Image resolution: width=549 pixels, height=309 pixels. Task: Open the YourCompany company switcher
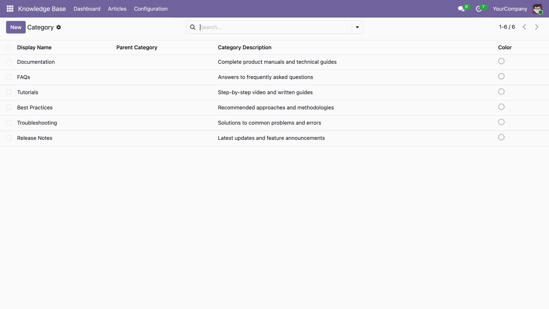point(510,9)
